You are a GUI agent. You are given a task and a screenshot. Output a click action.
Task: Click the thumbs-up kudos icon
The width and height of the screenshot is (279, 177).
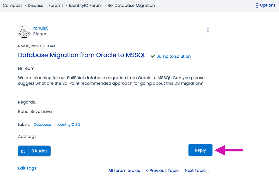(x=23, y=151)
